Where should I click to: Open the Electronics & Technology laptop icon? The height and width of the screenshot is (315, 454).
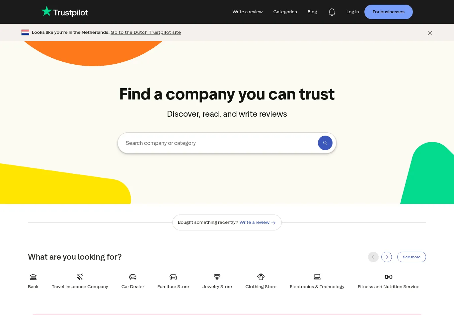point(317,277)
